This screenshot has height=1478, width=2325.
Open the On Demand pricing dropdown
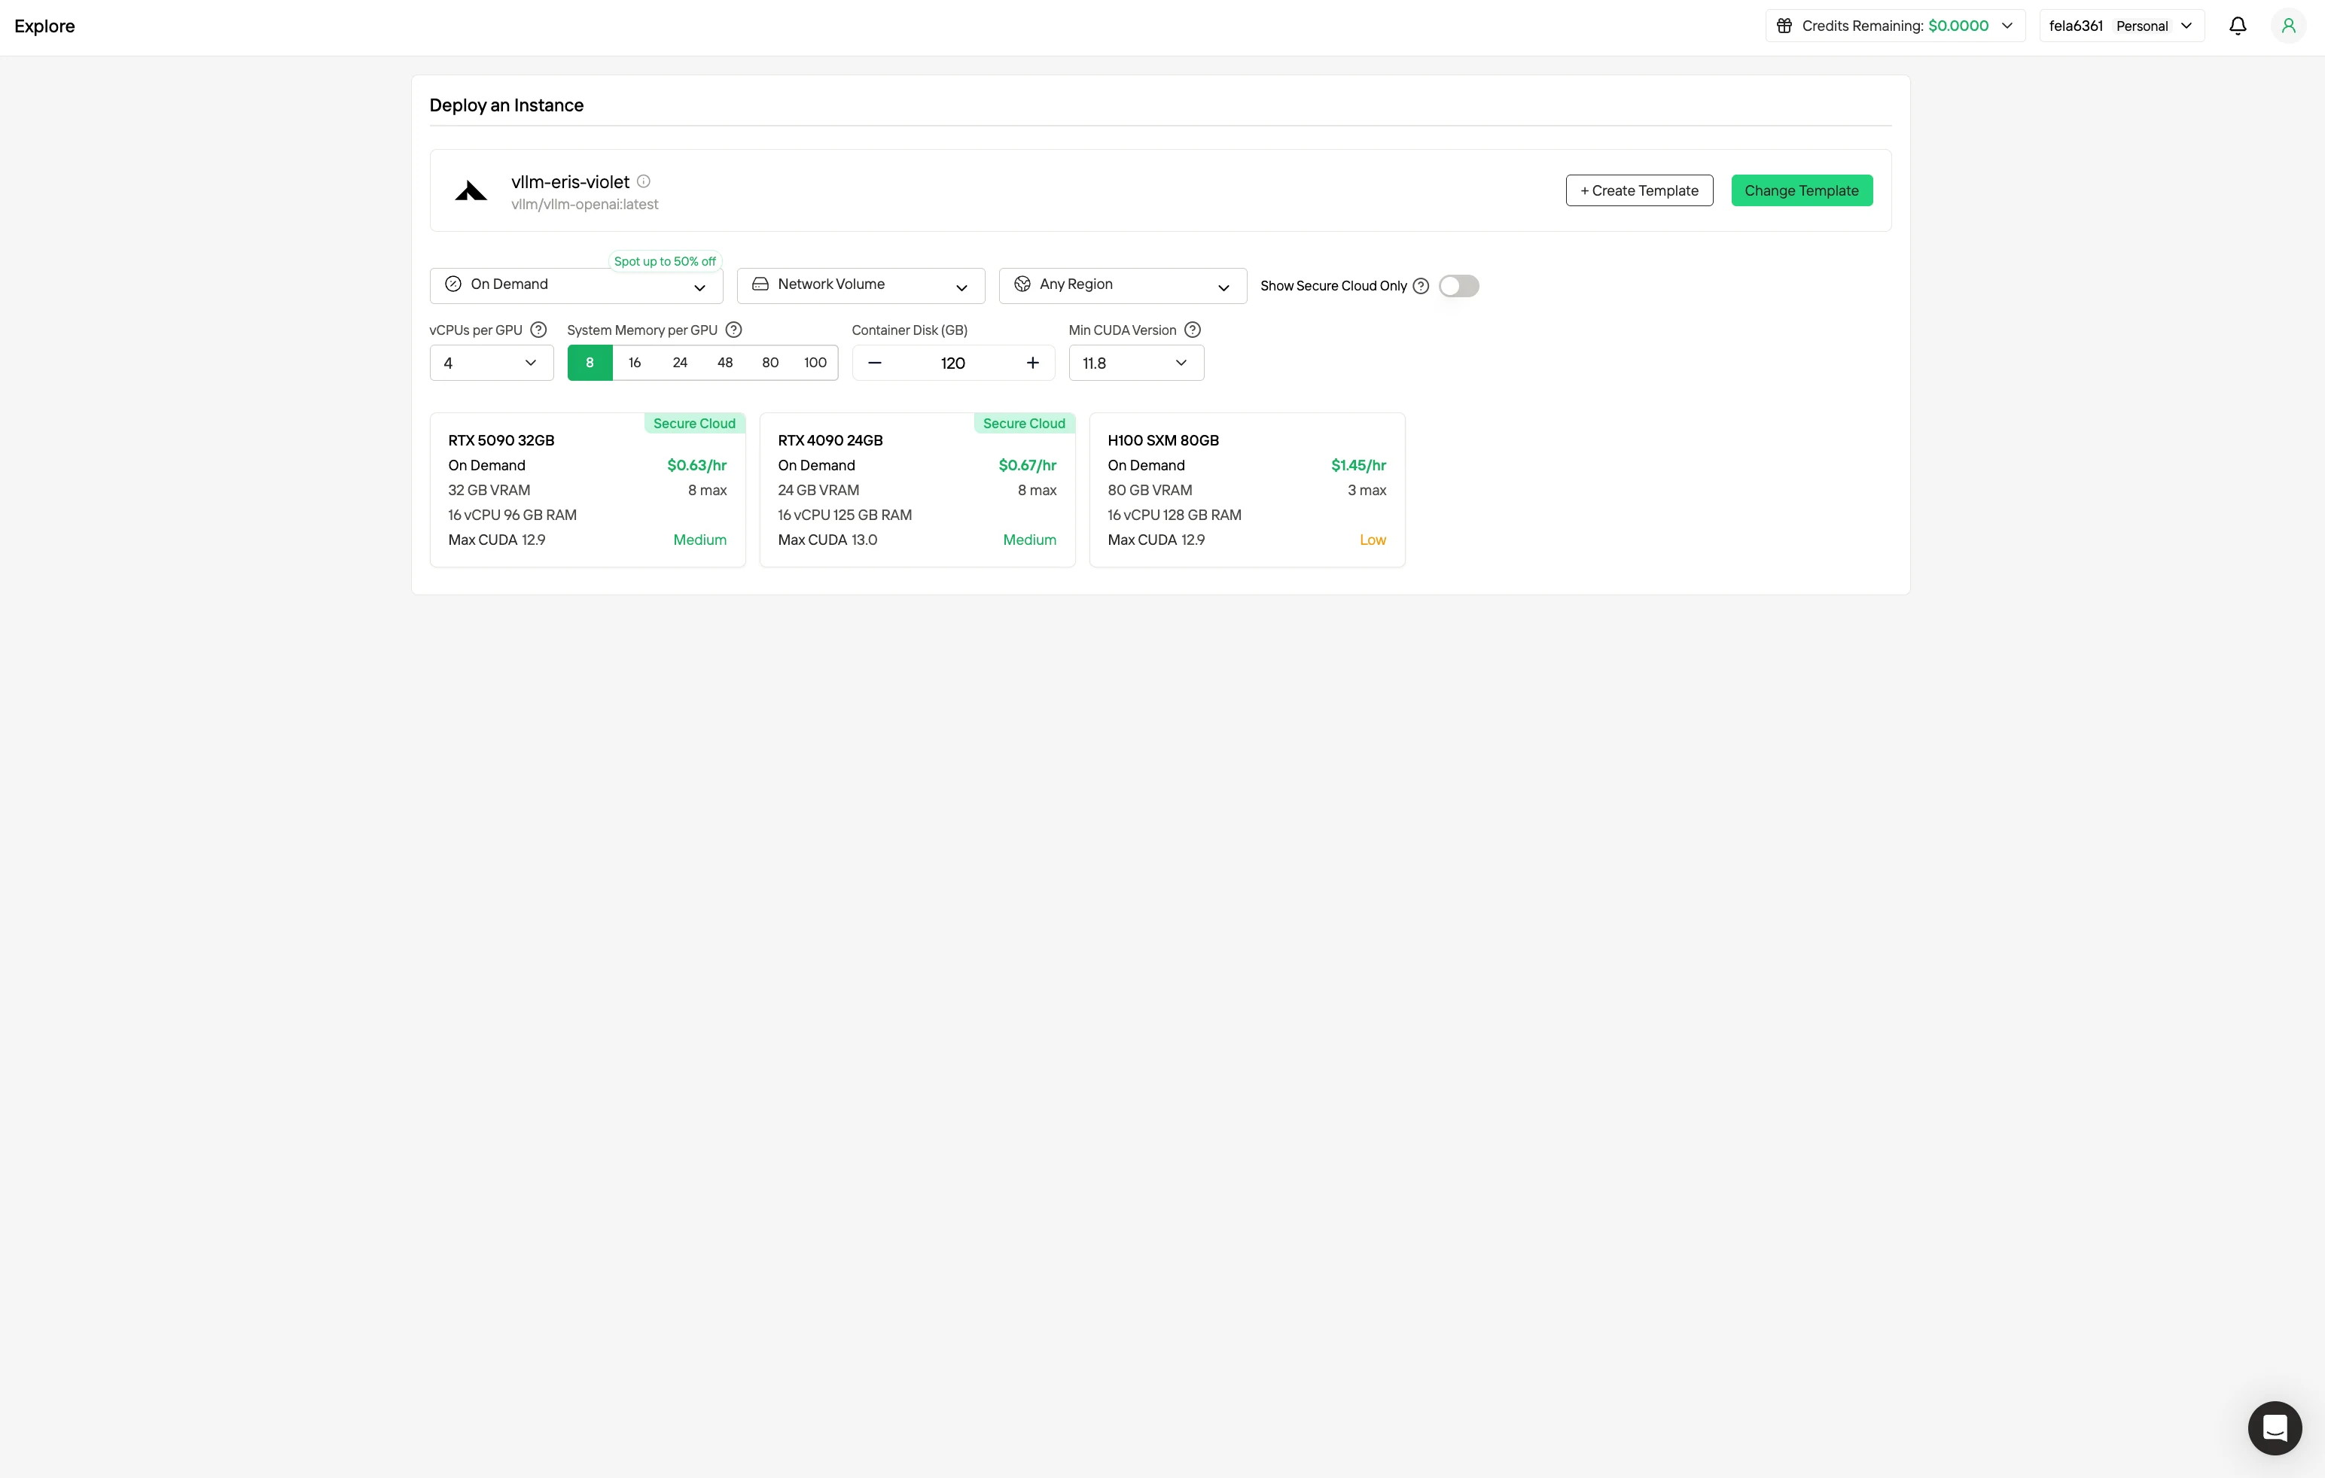pyautogui.click(x=577, y=285)
